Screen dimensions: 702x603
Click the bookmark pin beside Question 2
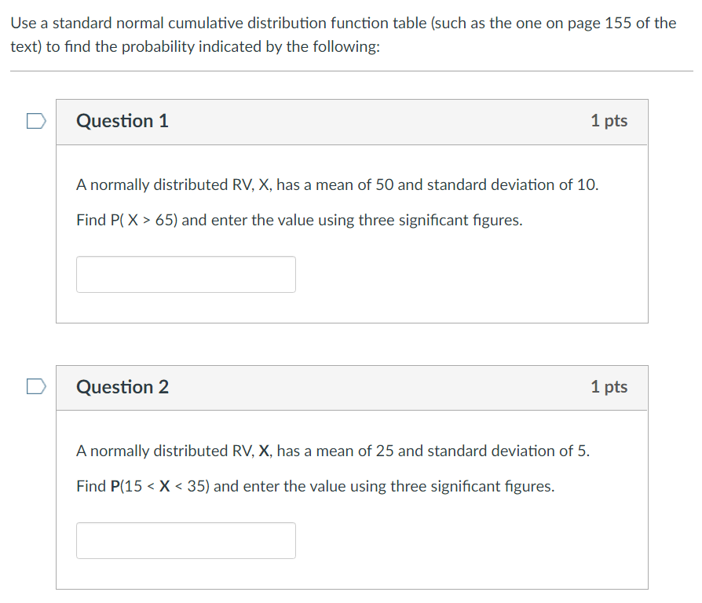[36, 387]
